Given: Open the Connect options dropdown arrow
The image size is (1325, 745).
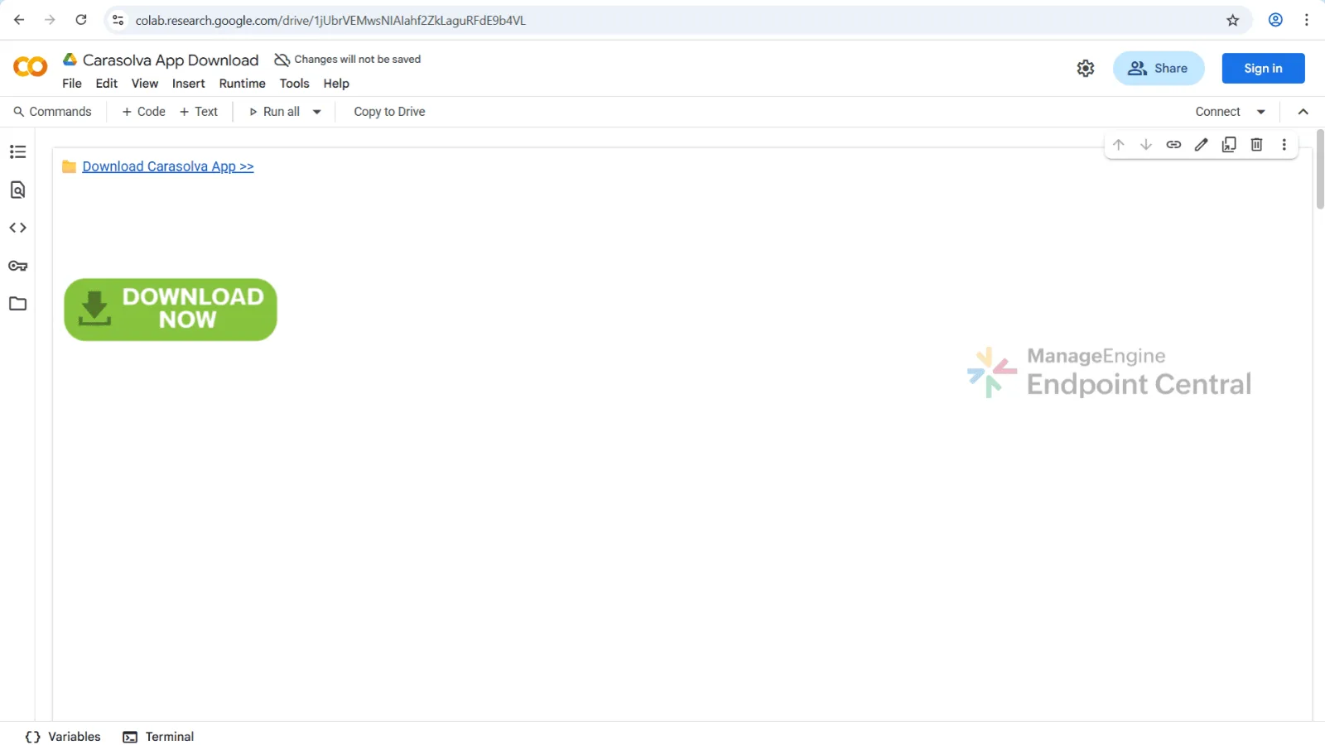Looking at the screenshot, I should pyautogui.click(x=1261, y=112).
